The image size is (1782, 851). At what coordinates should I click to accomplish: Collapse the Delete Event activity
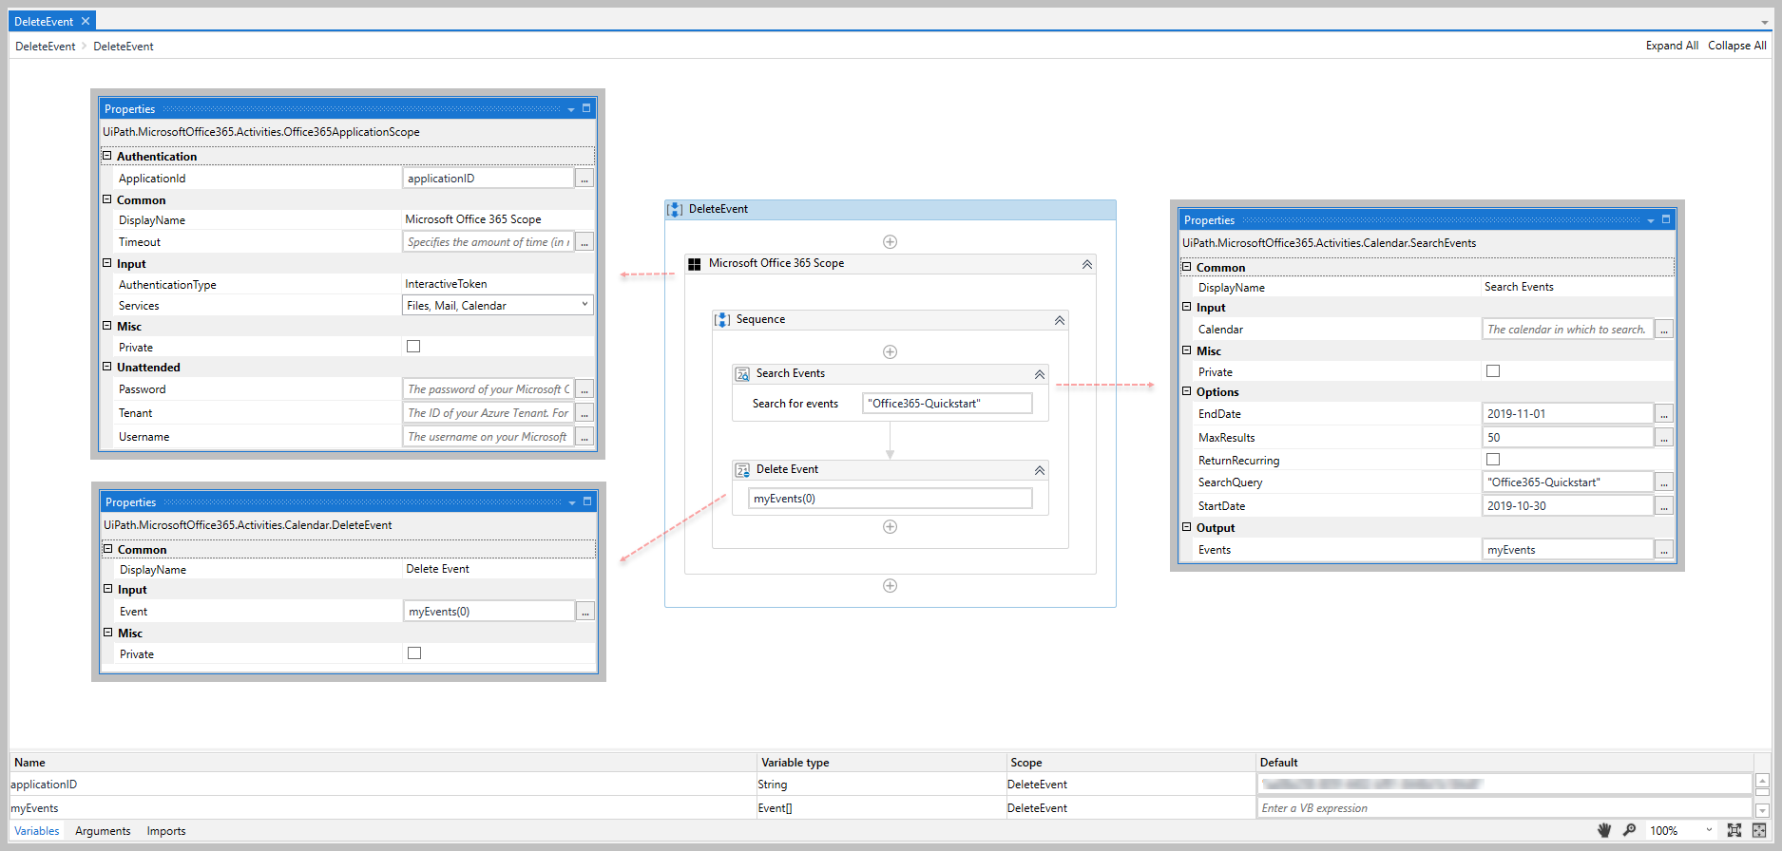(1040, 470)
